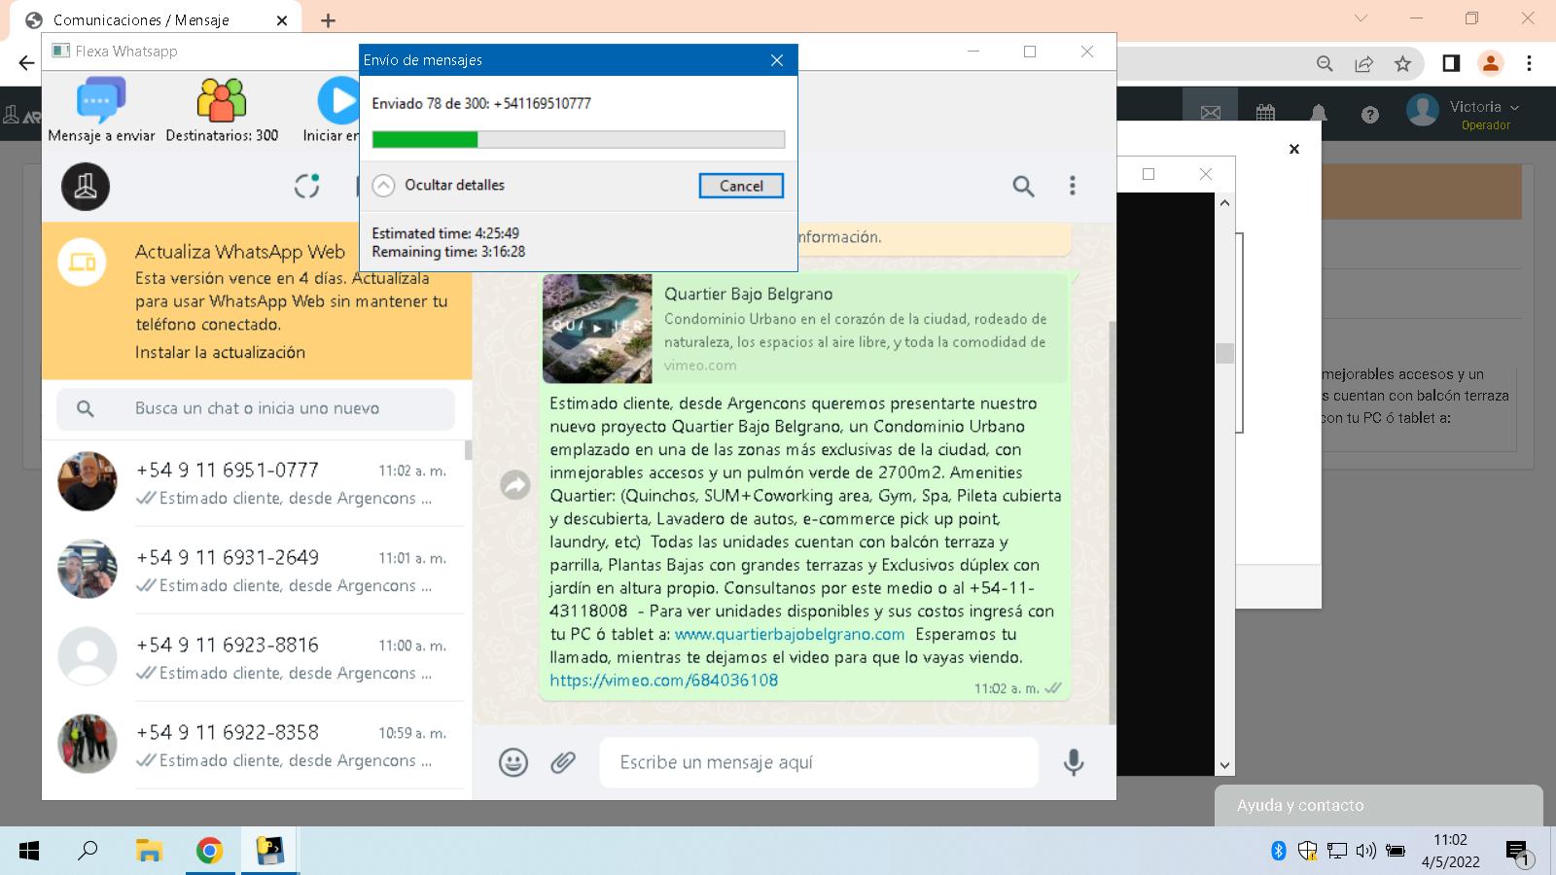This screenshot has height=875, width=1556.
Task: Click browser zoom magnifier icon
Action: 1325,63
